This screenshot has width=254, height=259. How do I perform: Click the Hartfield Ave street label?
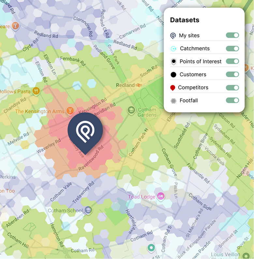point(131,221)
